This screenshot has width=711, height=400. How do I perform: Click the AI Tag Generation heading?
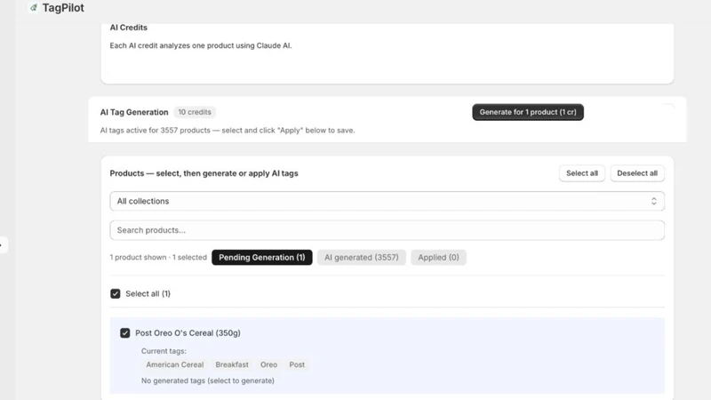(x=134, y=112)
